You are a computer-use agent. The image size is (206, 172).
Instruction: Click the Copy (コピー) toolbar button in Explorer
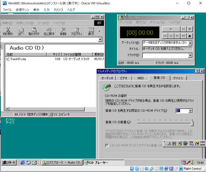(x=21, y=31)
